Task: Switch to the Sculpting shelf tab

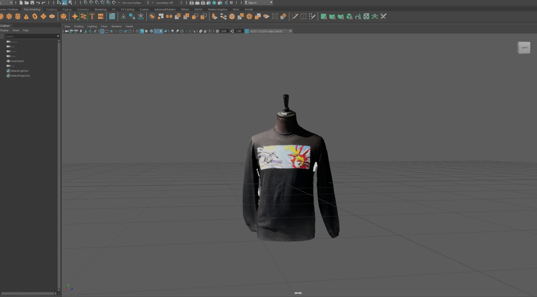Action: [x=51, y=9]
